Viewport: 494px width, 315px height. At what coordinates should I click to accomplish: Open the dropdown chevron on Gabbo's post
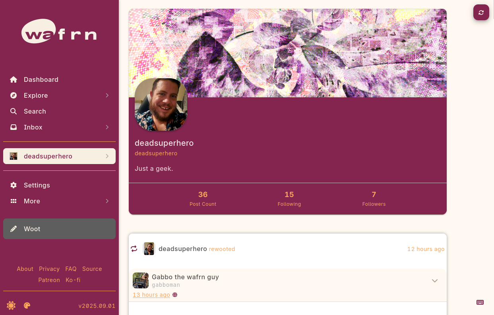click(x=435, y=281)
